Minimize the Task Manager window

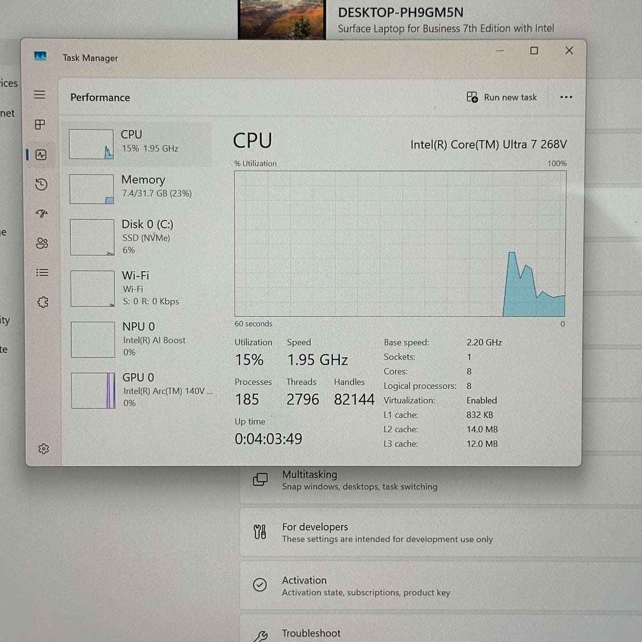pyautogui.click(x=500, y=50)
